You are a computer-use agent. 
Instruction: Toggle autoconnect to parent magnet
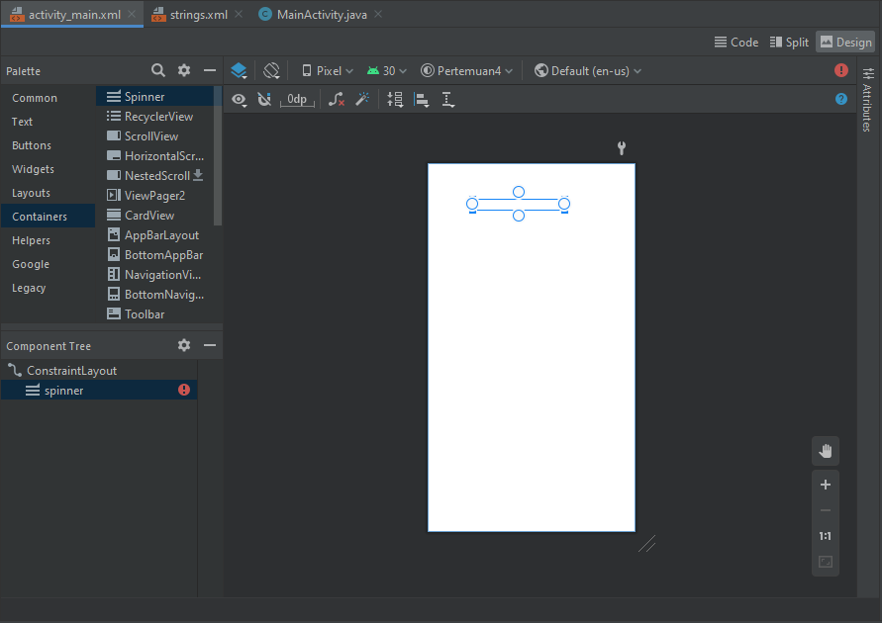pos(264,100)
